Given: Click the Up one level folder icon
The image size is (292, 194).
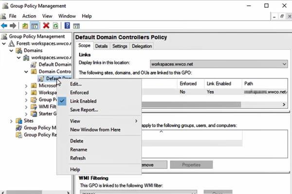Looking at the screenshot, I should pos(25,25).
